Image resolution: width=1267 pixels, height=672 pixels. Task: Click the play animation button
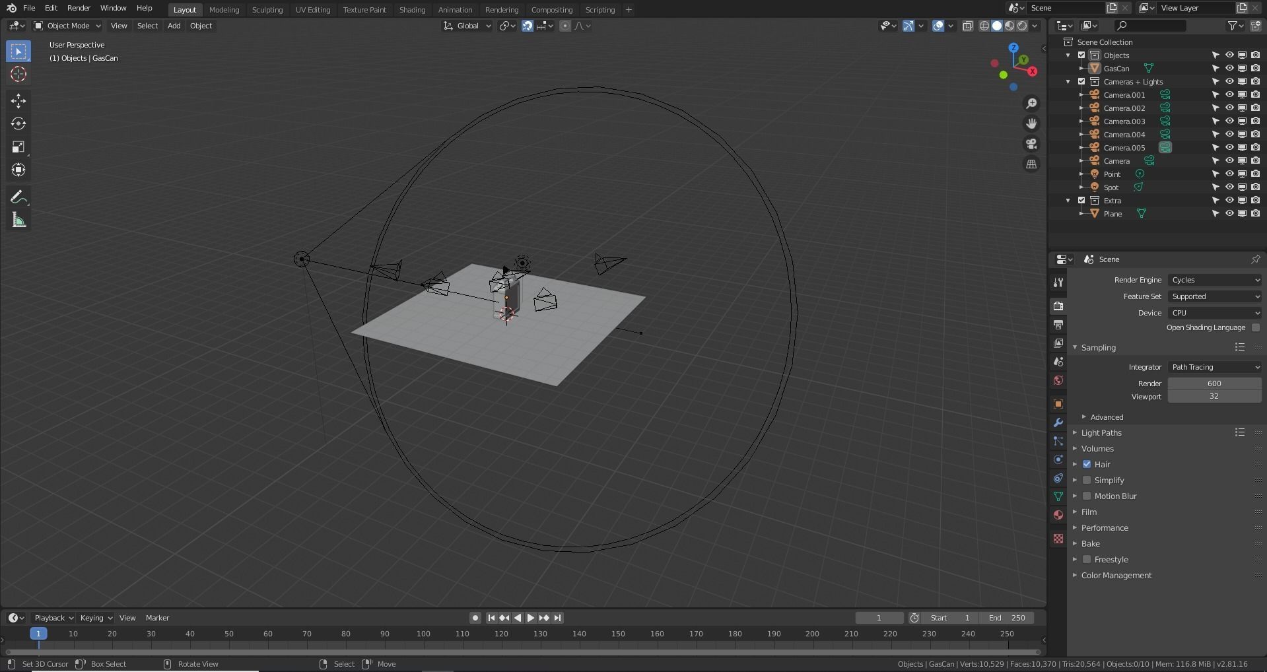[x=530, y=618]
